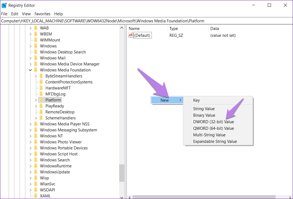This screenshot has width=293, height=199.
Task: Click the values pane horizontal scroll left arrow
Action: point(130,197)
